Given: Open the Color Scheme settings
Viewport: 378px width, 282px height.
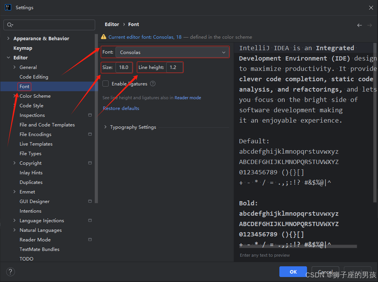Looking at the screenshot, I should pos(35,96).
